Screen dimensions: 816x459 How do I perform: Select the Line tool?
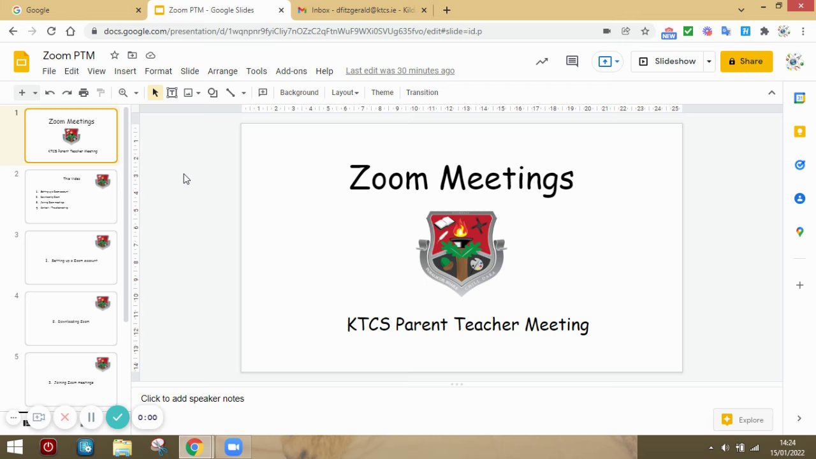(231, 92)
